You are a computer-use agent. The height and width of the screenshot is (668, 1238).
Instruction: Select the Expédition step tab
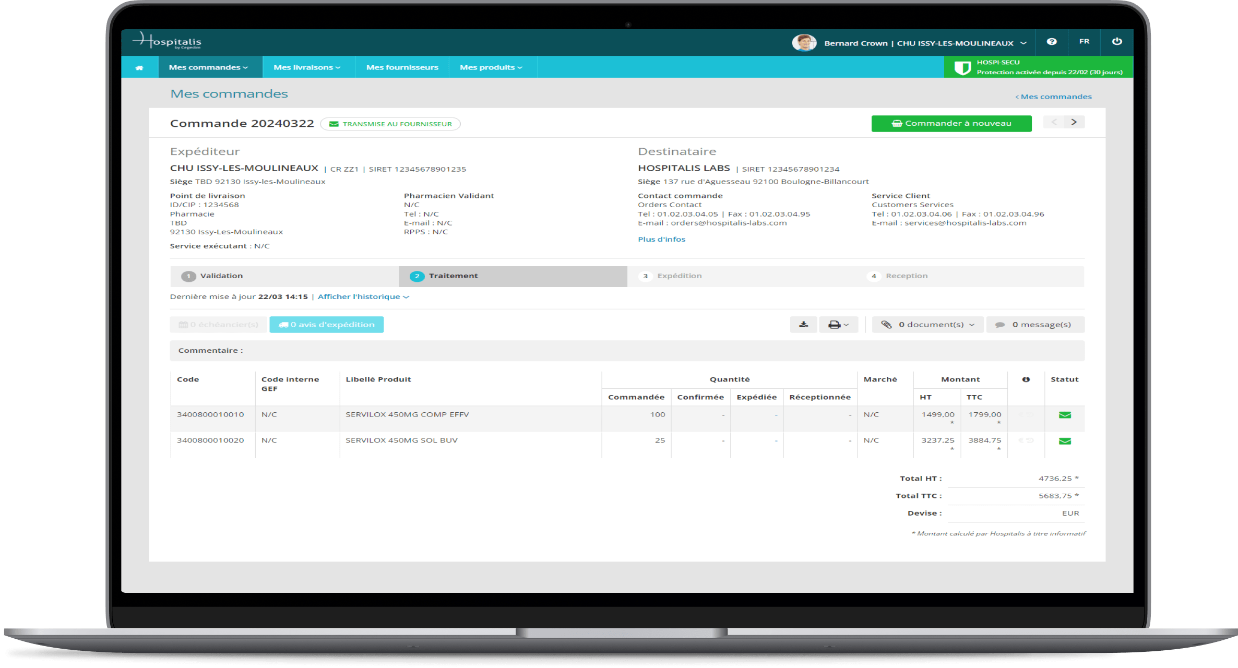742,276
